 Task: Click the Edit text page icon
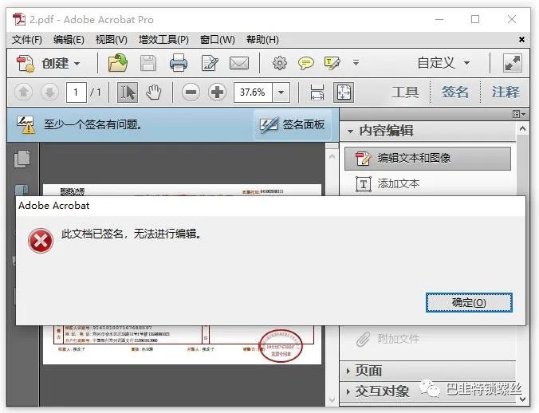210,63
